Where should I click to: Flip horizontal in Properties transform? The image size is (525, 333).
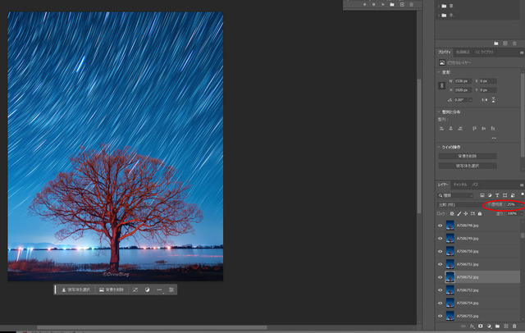pyautogui.click(x=484, y=100)
